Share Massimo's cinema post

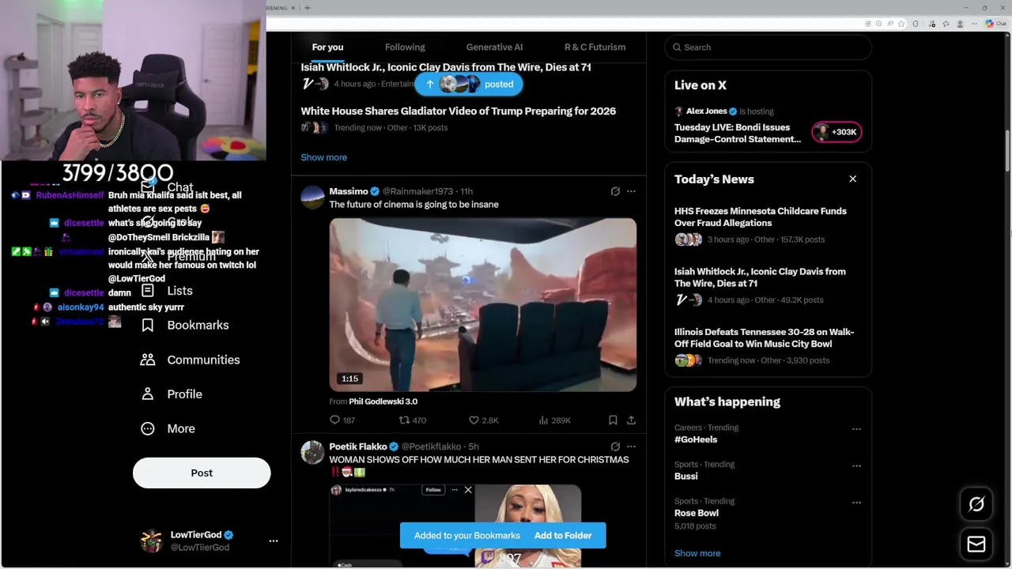pos(631,420)
